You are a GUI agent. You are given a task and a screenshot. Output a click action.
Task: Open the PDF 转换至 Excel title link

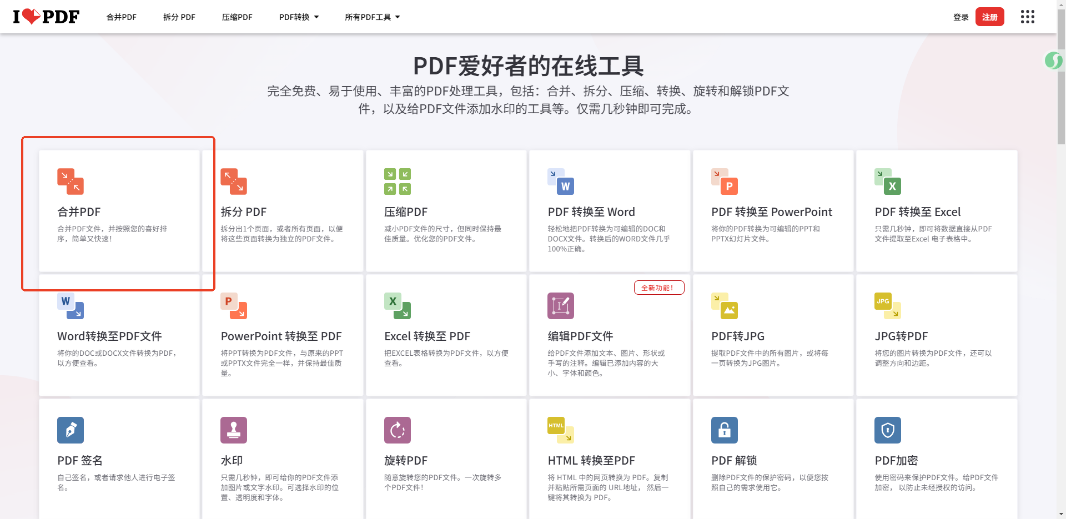coord(918,212)
